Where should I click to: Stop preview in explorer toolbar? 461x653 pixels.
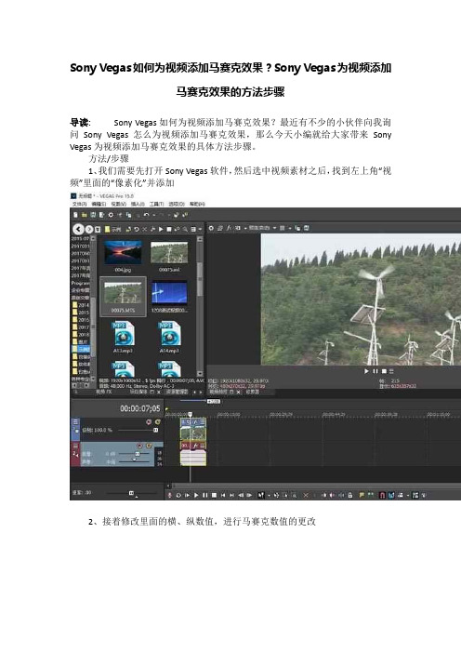169,229
